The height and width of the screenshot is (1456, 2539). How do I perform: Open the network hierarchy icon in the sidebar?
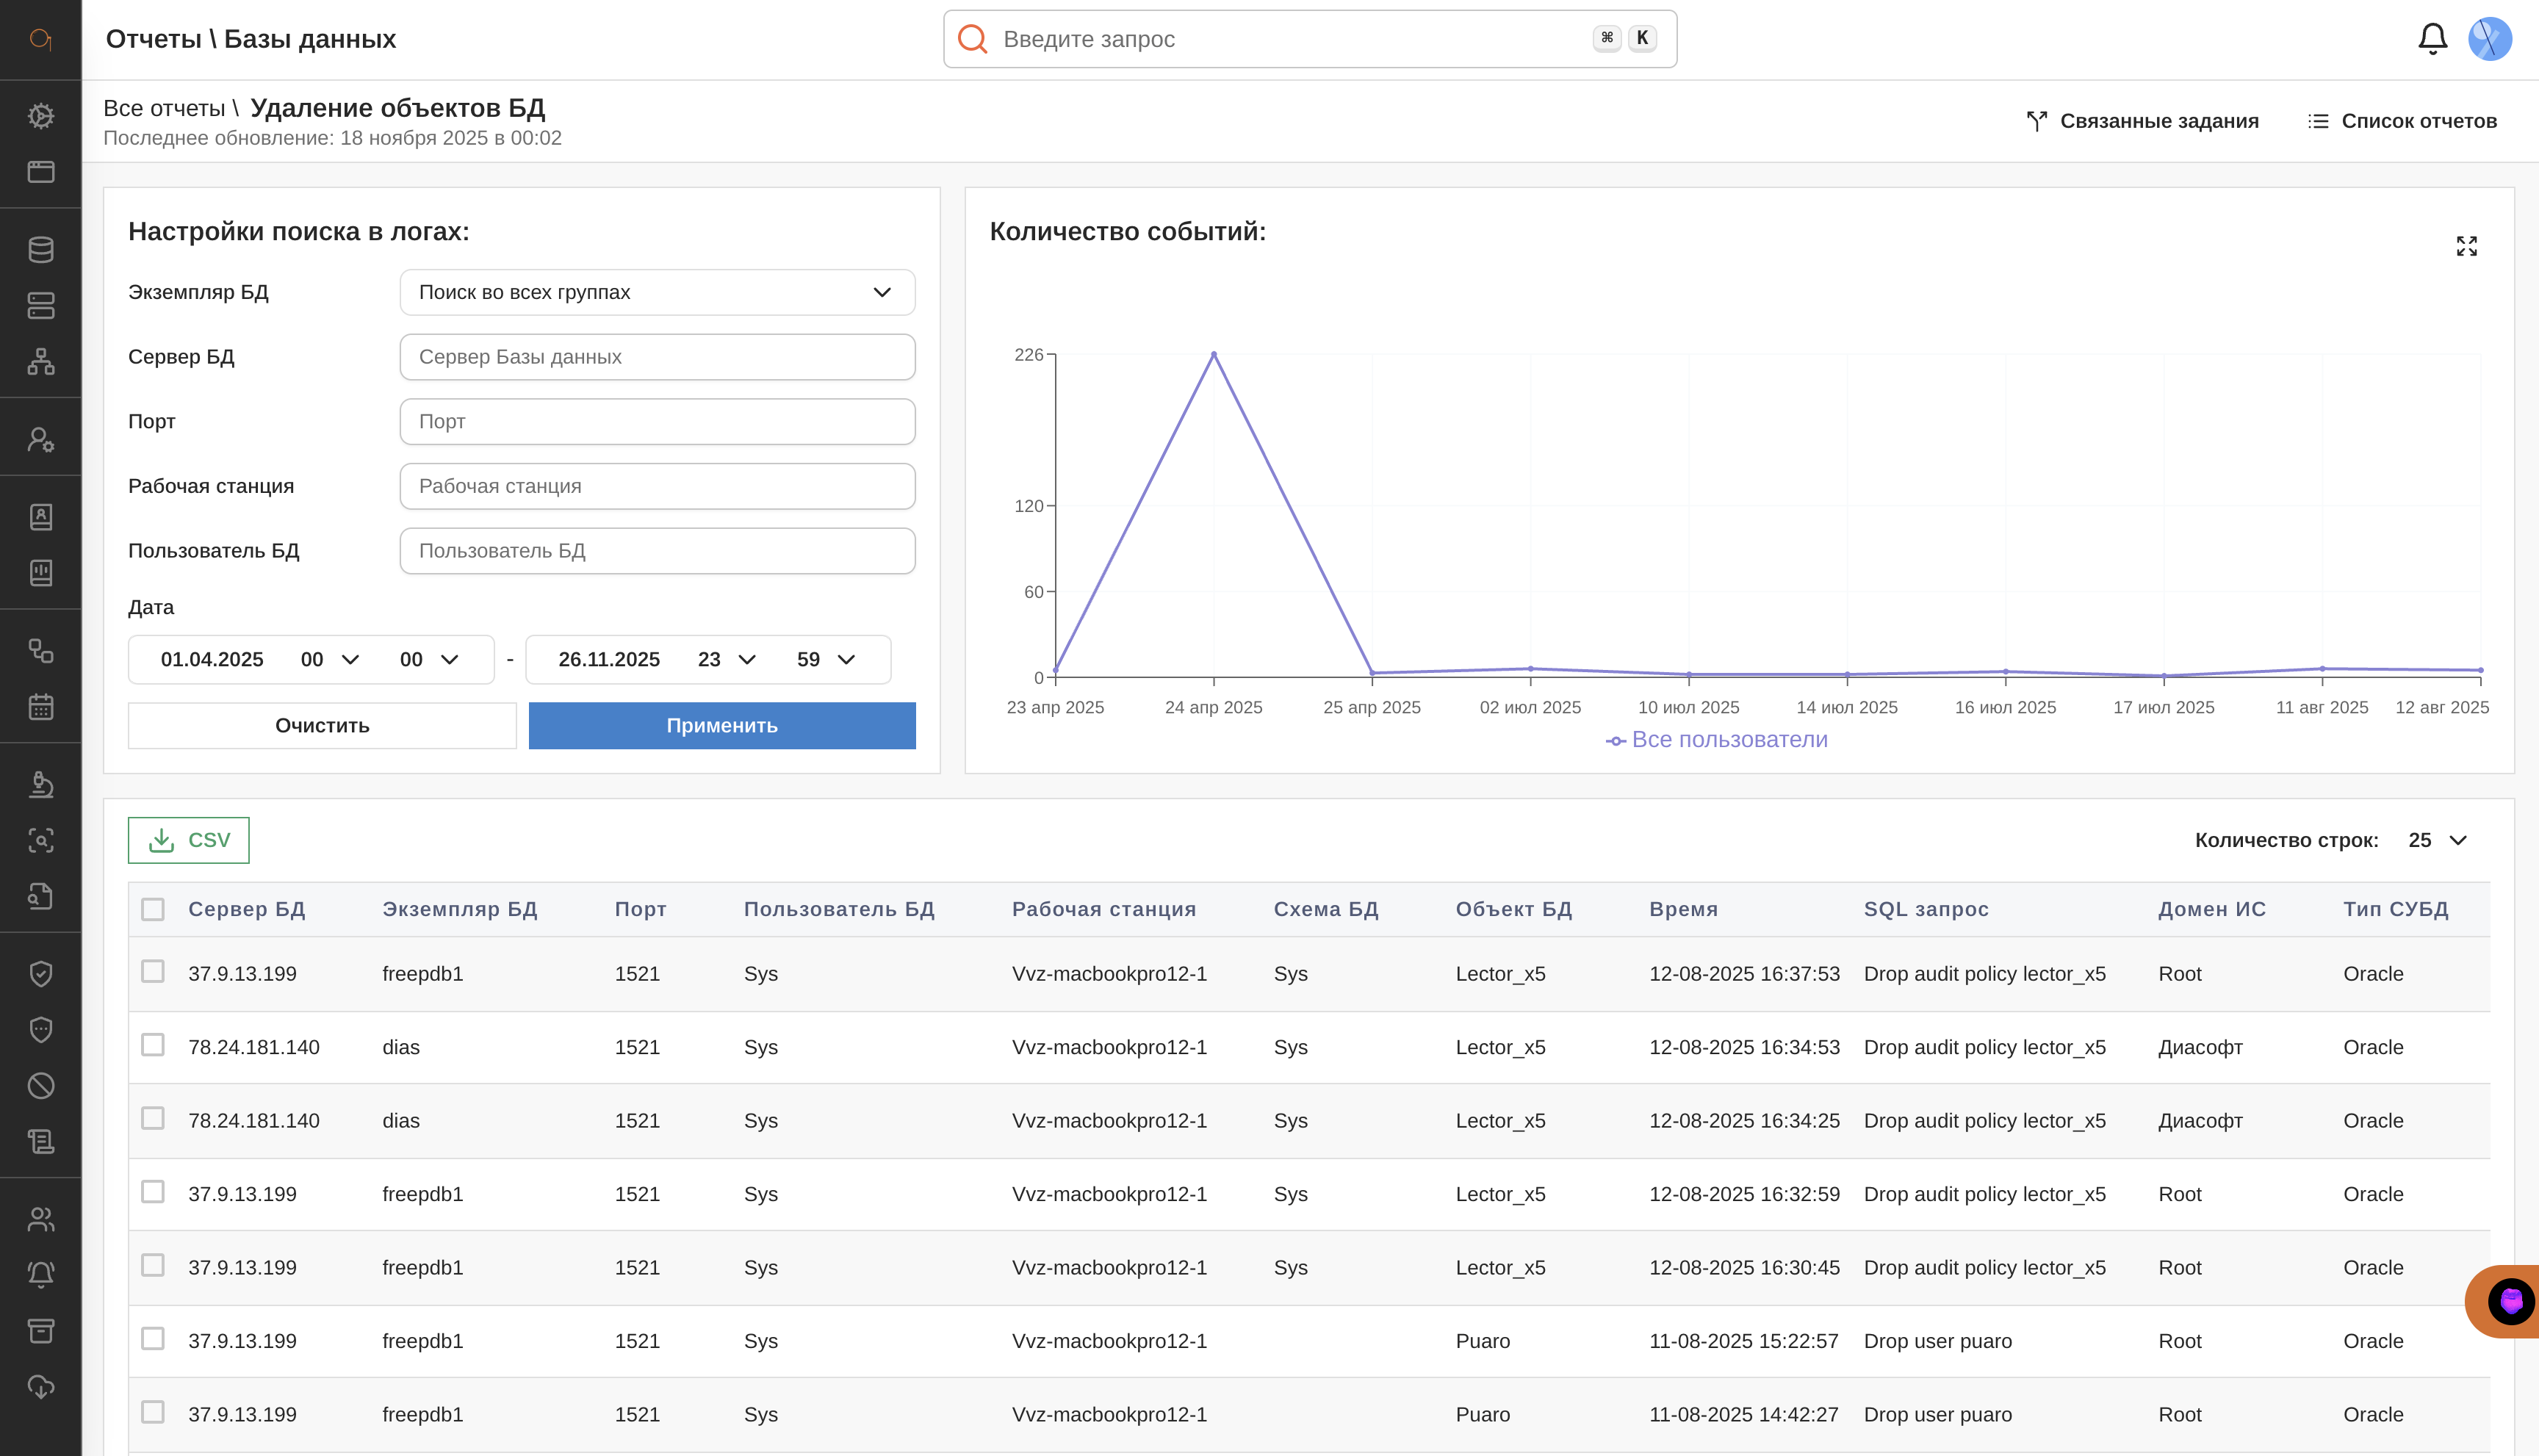[41, 361]
